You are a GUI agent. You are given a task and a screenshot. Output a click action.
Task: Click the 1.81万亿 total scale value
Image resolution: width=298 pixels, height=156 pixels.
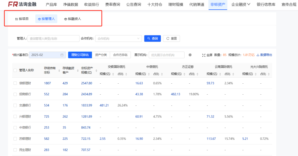[249, 55]
